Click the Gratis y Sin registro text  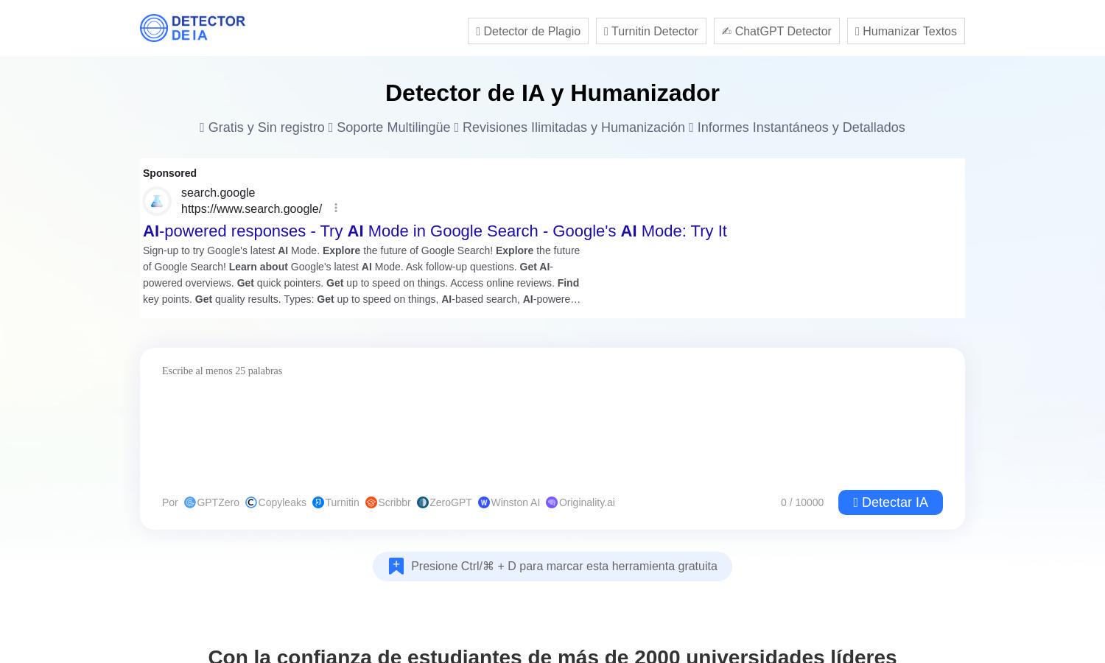tap(266, 127)
